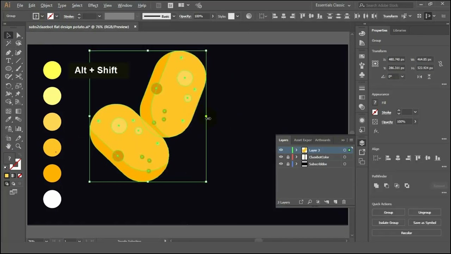Select the Eyedropper tool
451x254 pixels.
click(8, 120)
